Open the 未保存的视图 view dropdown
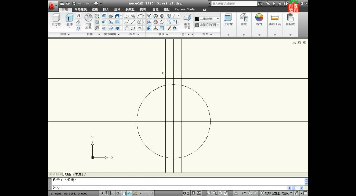The image size is (356, 196). click(207, 25)
